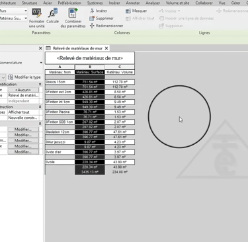Click the Matériau: Volume header cell
This screenshot has width=248, height=242.
point(120,72)
